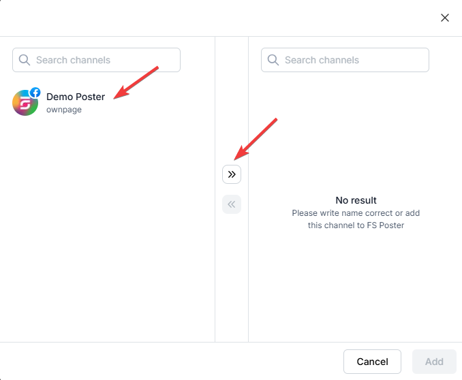Screen dimensions: 462x380
Task: Click the Facebook badge on Demo Poster
Action: coord(35,93)
